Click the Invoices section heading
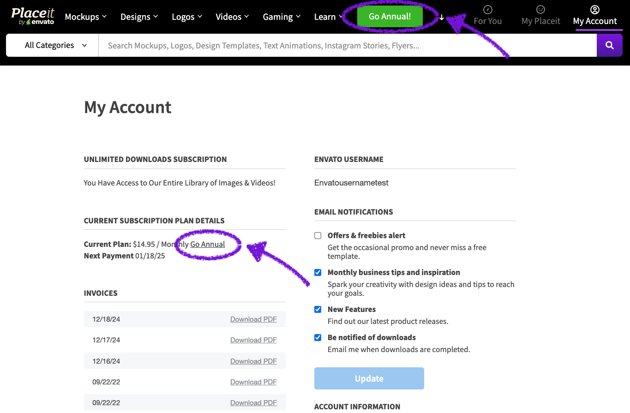 [101, 293]
